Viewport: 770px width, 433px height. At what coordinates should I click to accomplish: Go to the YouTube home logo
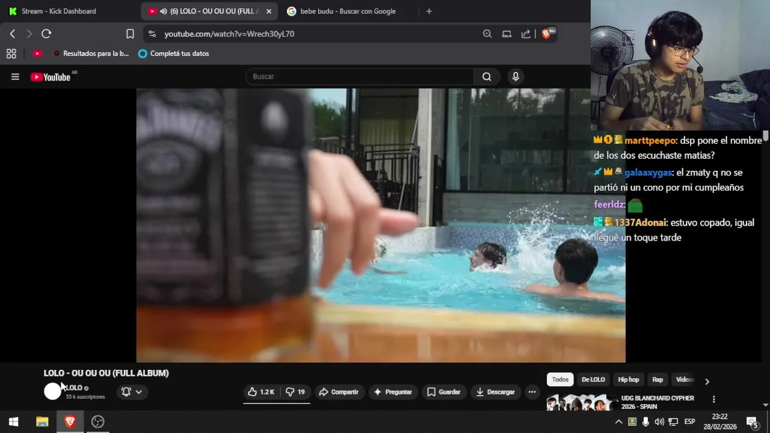(51, 76)
